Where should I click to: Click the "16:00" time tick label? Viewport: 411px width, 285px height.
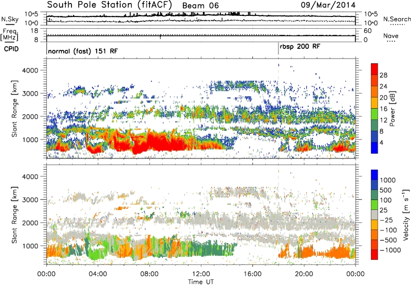coord(252,274)
